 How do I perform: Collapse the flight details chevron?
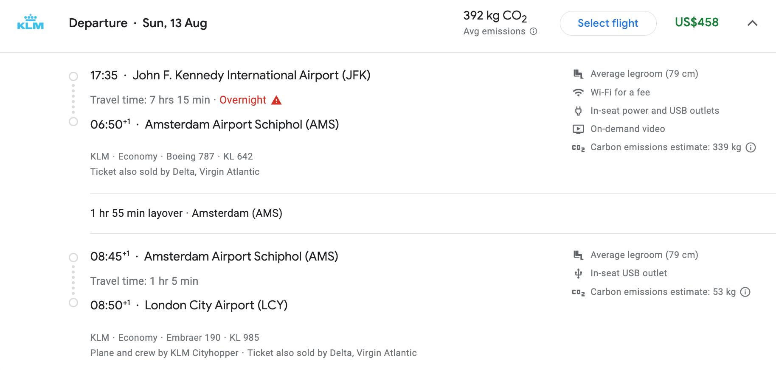(752, 23)
